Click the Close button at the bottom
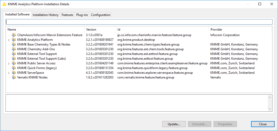 pyautogui.click(x=263, y=124)
